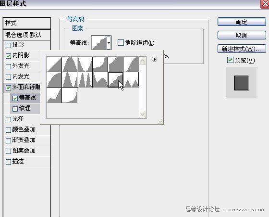Select the Sawtooth contour preset
This screenshot has height=217, width=269.
(131, 80)
